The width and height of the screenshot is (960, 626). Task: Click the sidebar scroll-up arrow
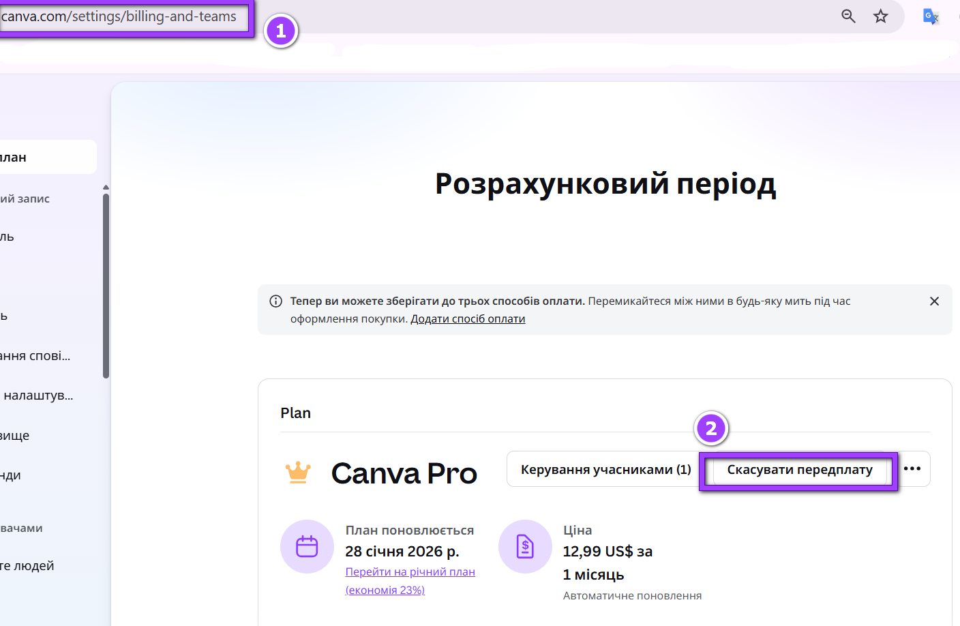coord(106,187)
